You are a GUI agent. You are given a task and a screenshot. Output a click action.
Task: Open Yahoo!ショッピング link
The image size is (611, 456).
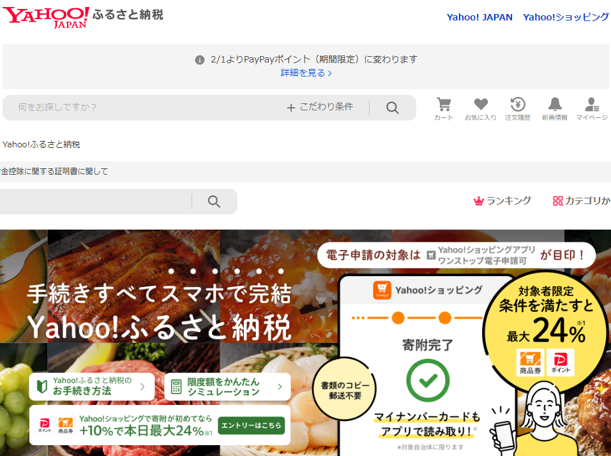point(566,17)
